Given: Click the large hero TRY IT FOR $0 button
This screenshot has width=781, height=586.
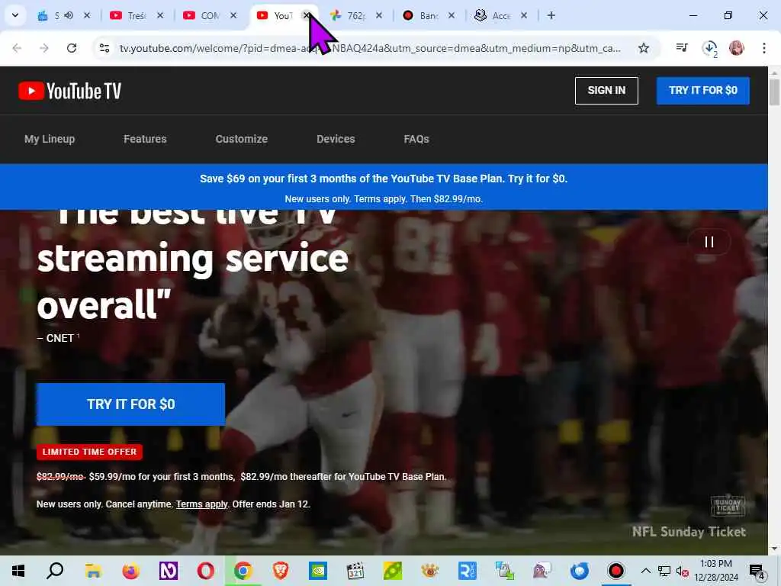Looking at the screenshot, I should click(130, 404).
